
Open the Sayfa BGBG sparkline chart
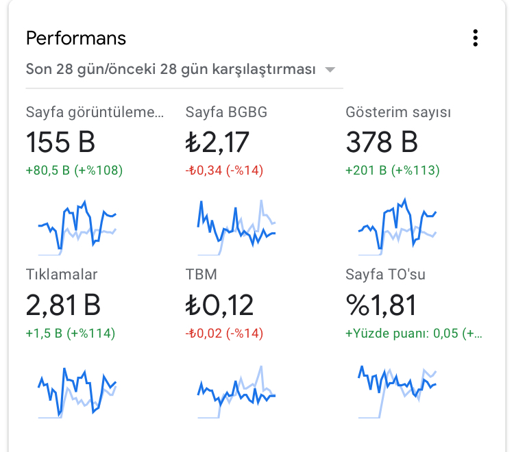click(236, 227)
